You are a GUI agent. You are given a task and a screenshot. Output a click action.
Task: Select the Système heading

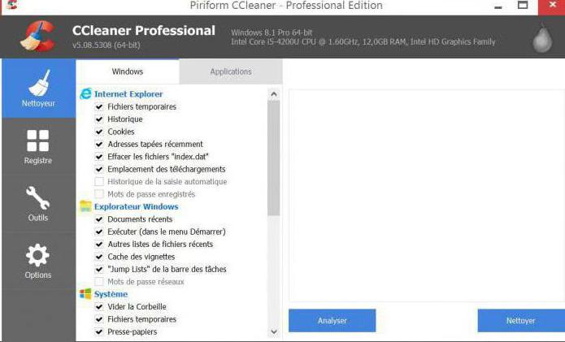[x=111, y=294]
